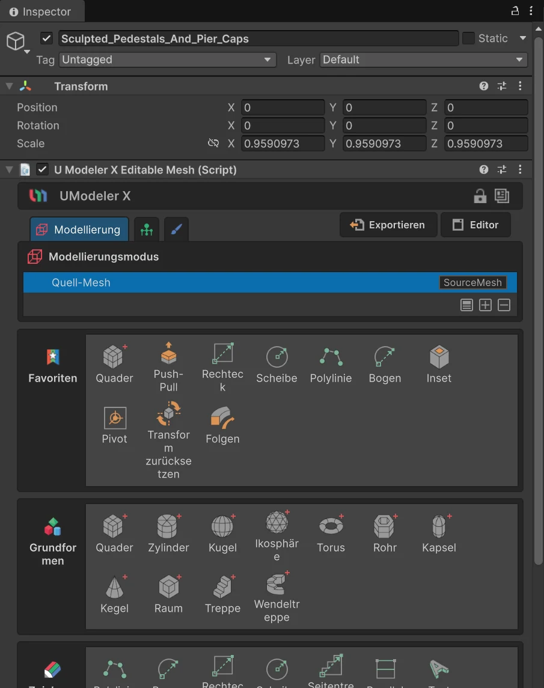Toggle the GameObject active checkbox

coord(46,38)
